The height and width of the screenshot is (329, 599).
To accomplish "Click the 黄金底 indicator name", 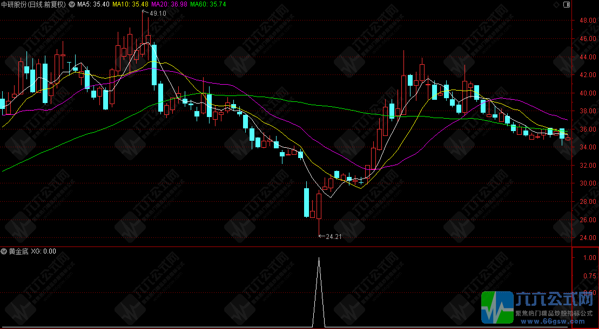I will [x=19, y=251].
